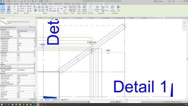Close the Dakvloer_hulp view tab

coord(164,18)
